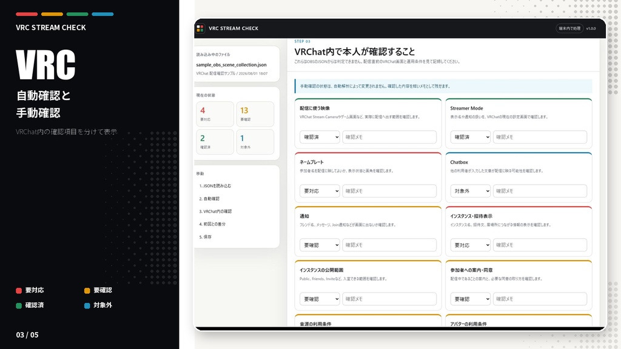This screenshot has width=621, height=349.
Task: Click the 確認済 count card showing 2
Action: (x=215, y=142)
